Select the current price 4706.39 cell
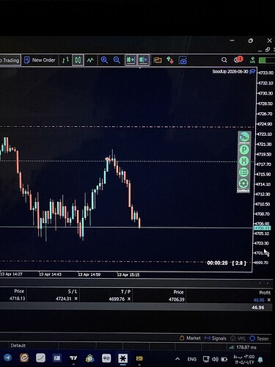Image resolution: width=275 pixels, height=367 pixels. pos(176,299)
